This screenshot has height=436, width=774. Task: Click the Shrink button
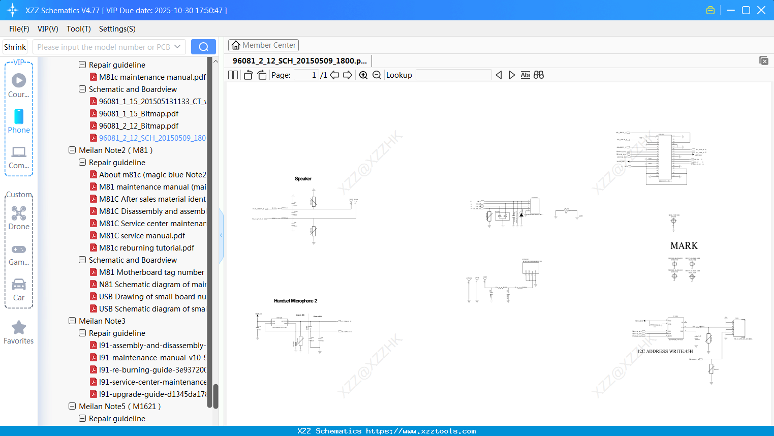coord(15,47)
